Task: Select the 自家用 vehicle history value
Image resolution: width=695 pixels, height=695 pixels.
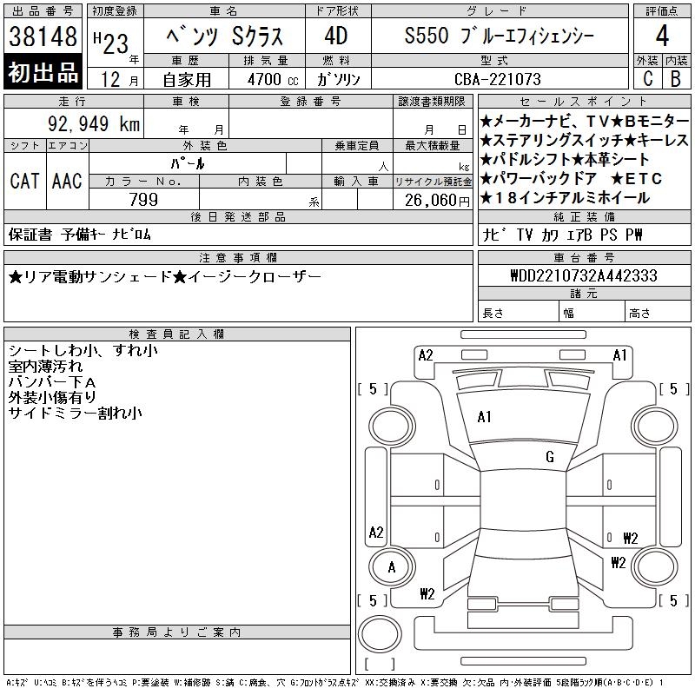Action: pyautogui.click(x=187, y=80)
